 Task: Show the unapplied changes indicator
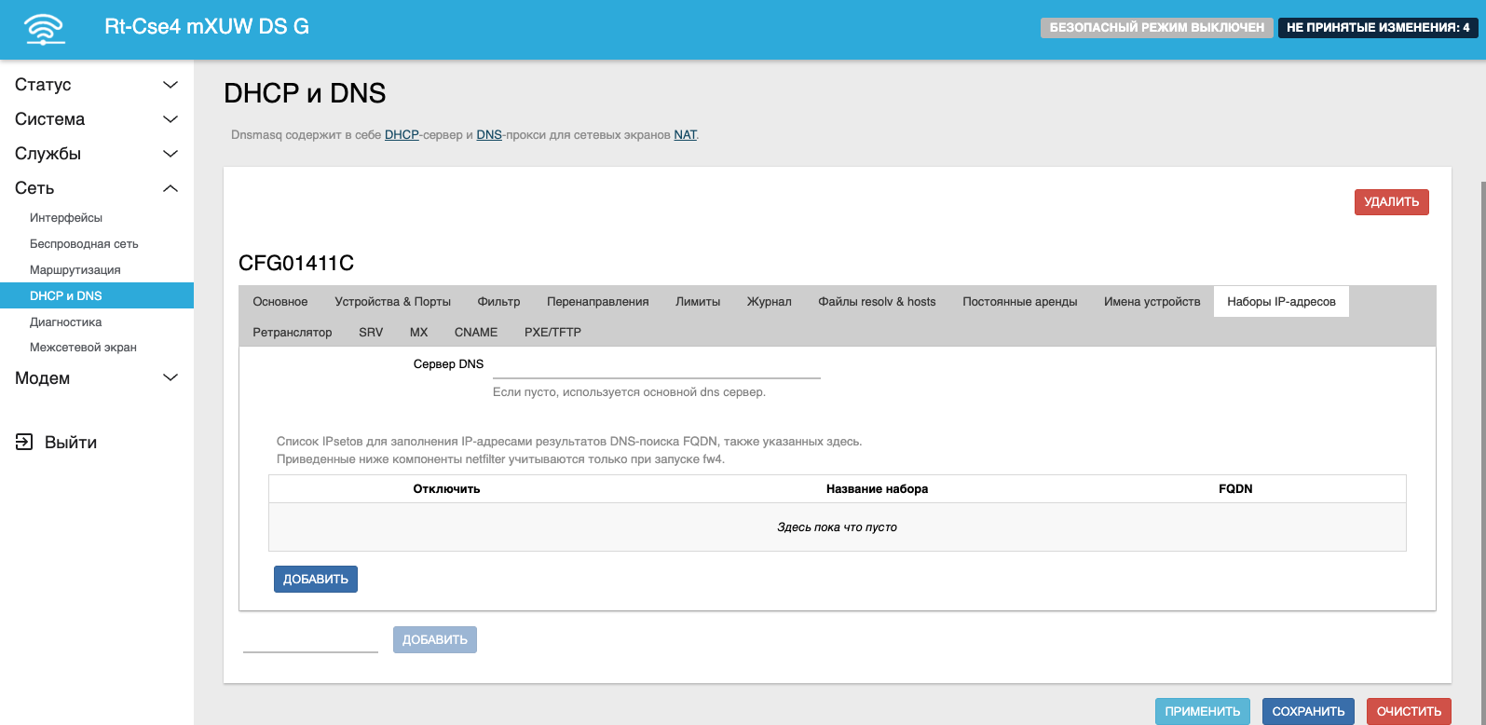tap(1377, 28)
